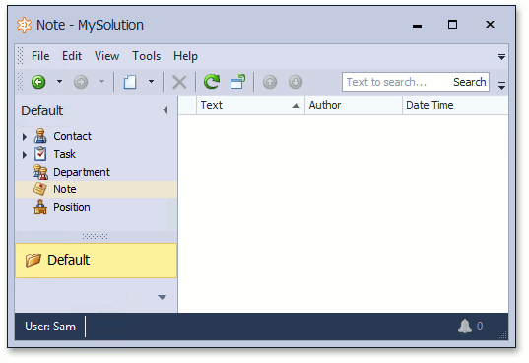Image resolution: width=529 pixels, height=363 pixels.
Task: Open the File menu
Action: 40,56
